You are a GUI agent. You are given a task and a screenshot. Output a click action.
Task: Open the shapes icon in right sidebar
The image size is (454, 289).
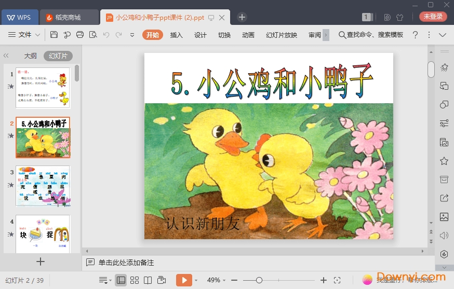point(444,104)
